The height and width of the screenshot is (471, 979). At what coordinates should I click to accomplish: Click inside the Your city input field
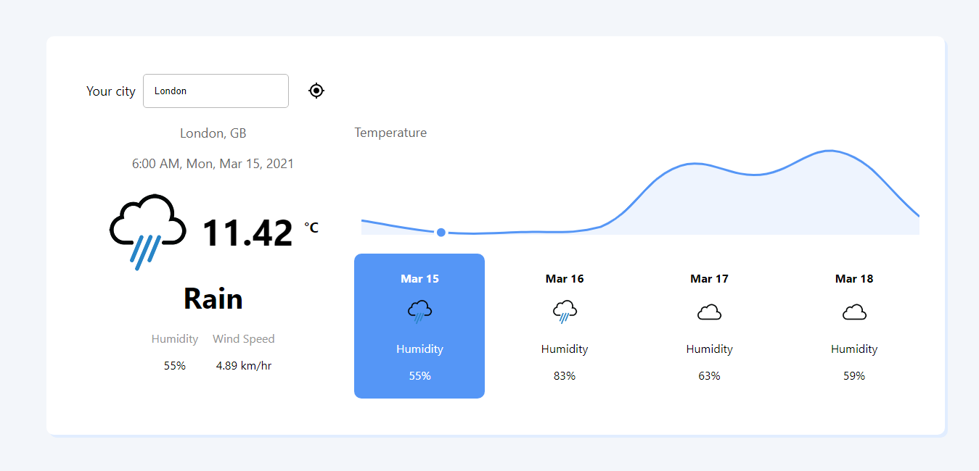tap(216, 91)
